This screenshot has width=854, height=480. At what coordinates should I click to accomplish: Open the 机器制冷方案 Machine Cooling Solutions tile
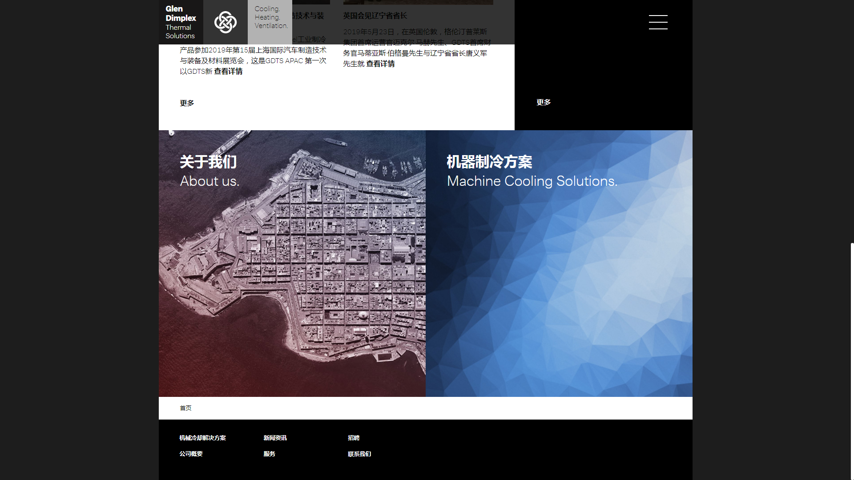click(559, 264)
